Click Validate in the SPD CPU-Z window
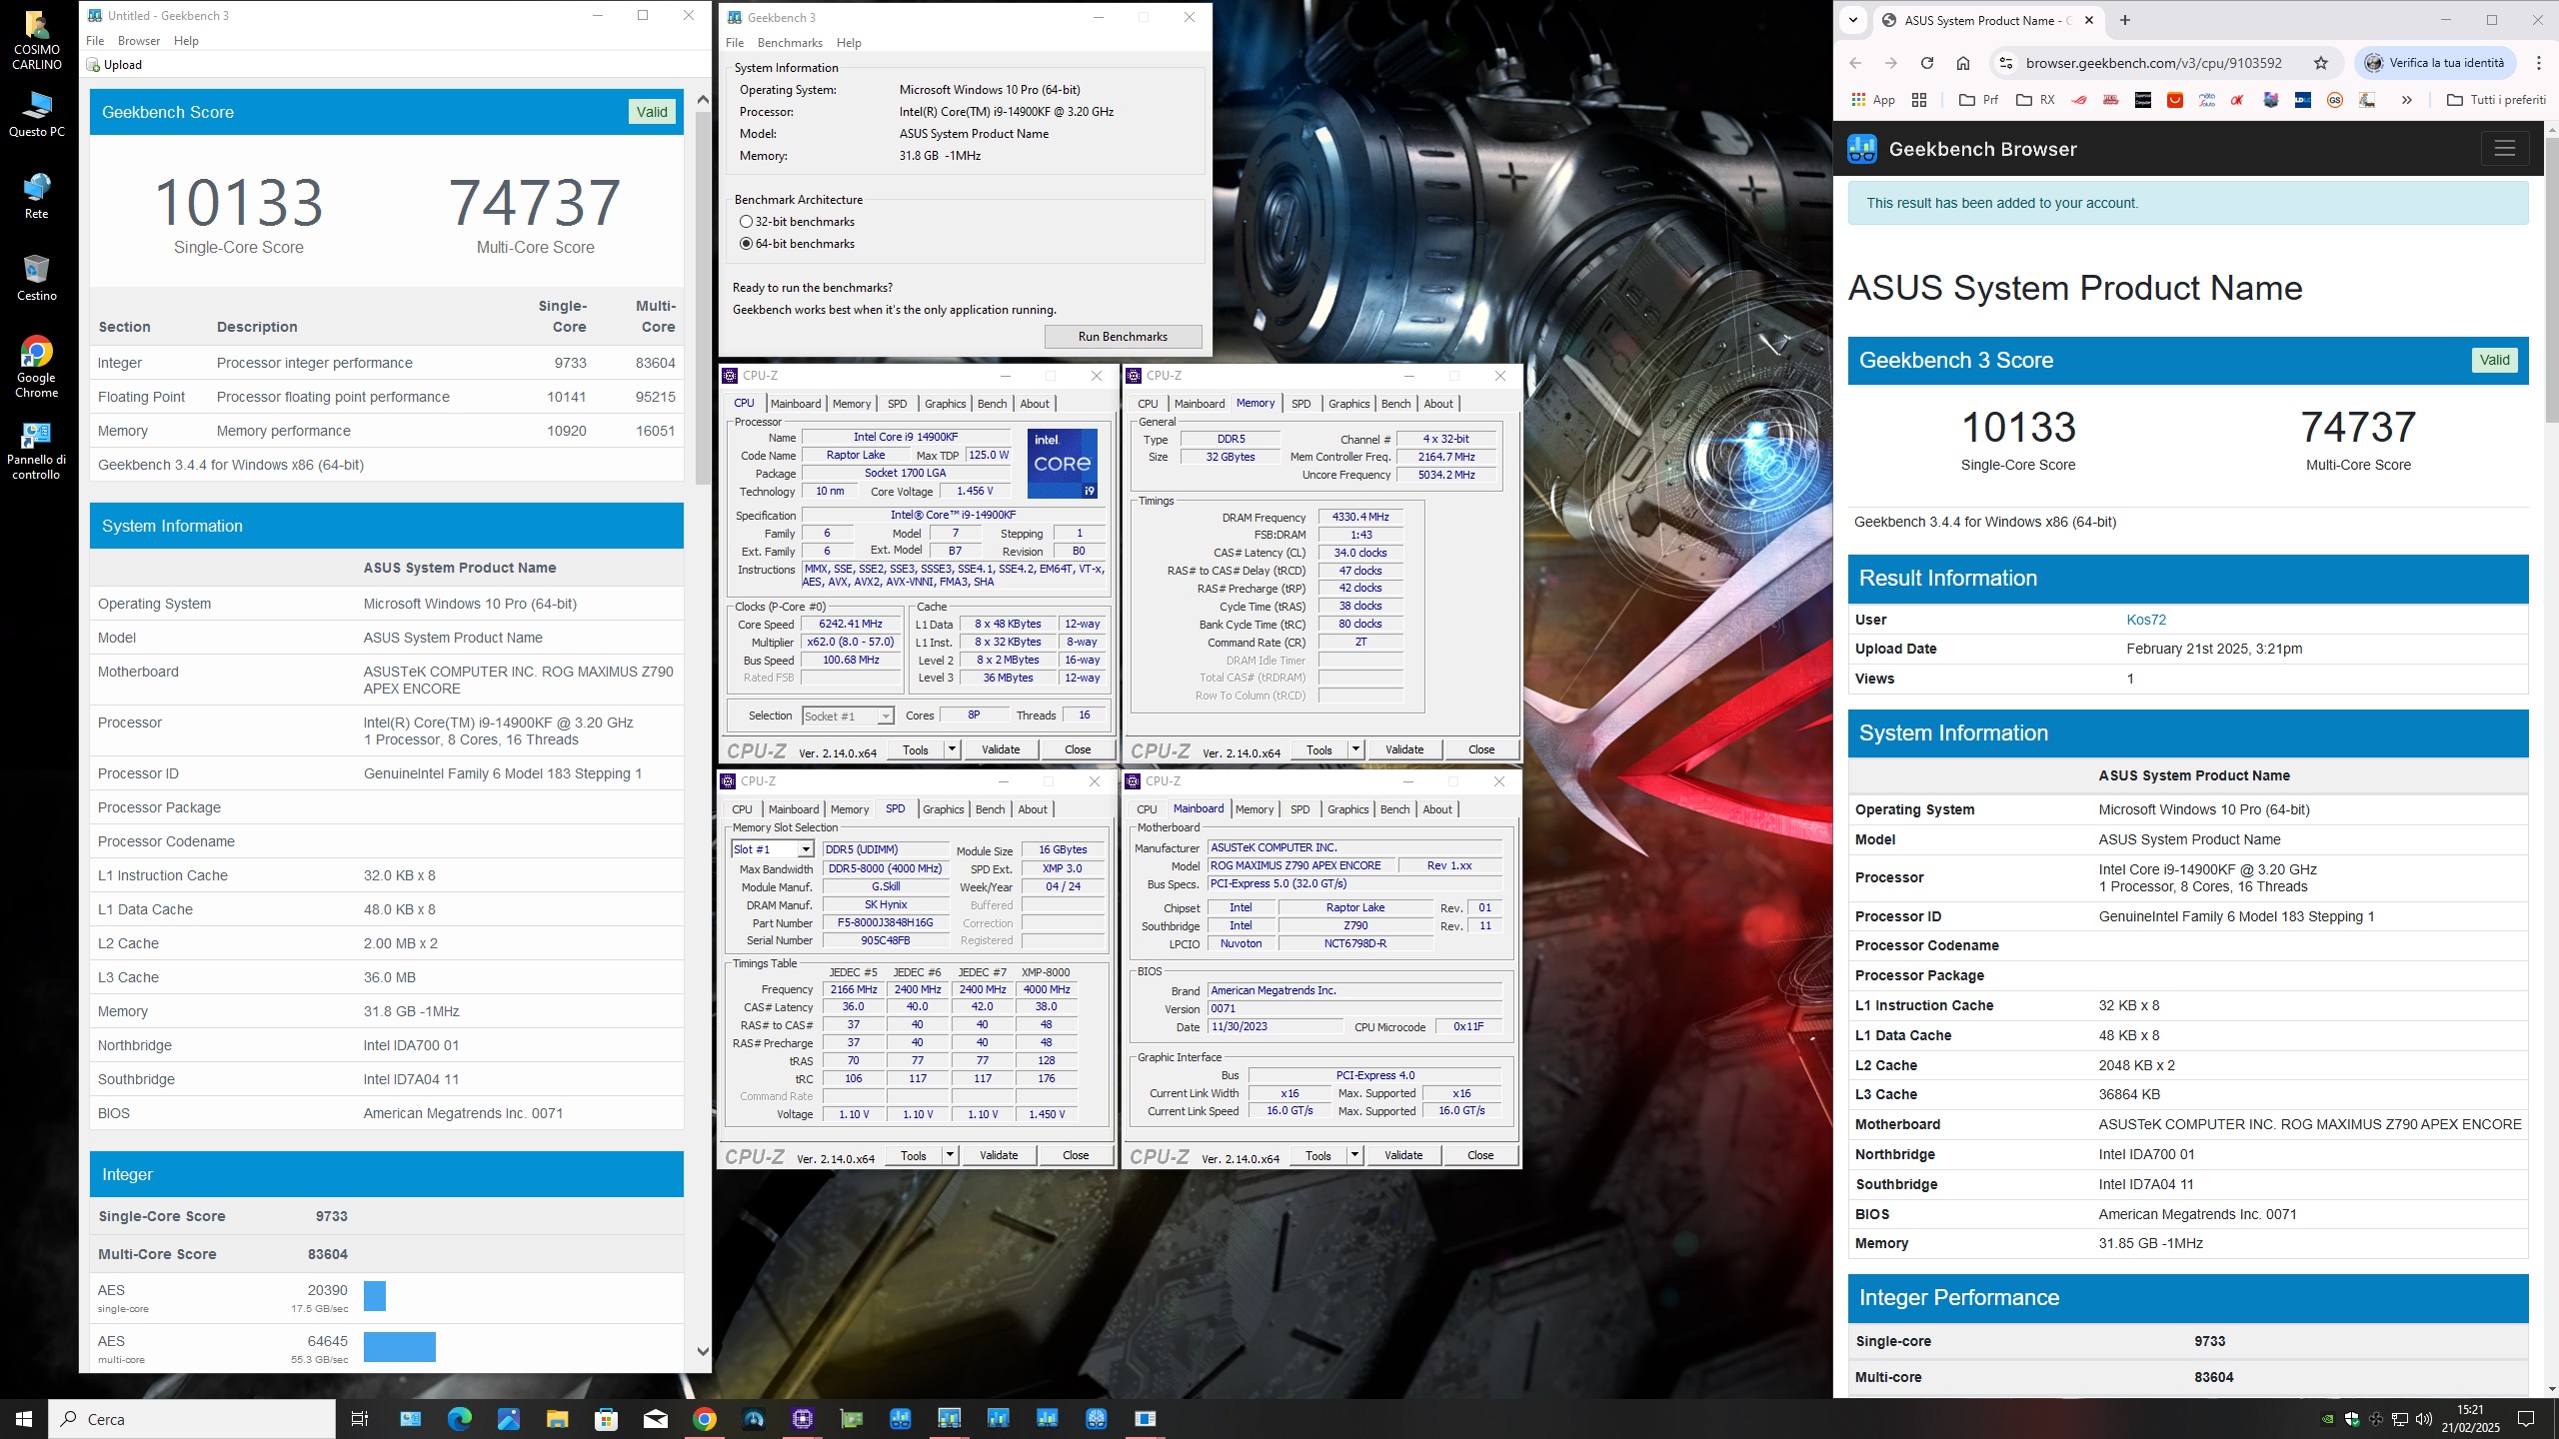The height and width of the screenshot is (1439, 2559). pyautogui.click(x=999, y=1156)
